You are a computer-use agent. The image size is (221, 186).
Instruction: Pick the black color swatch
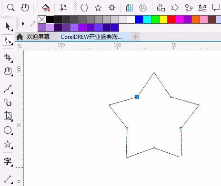[50, 19]
